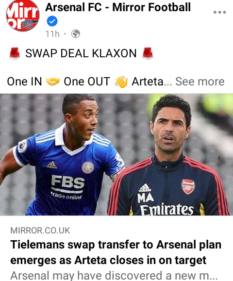Open the three-dot post options menu
Image resolution: width=233 pixels, height=281 pixels.
(x=219, y=12)
